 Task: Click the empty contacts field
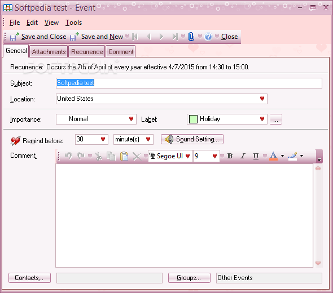click(109, 278)
